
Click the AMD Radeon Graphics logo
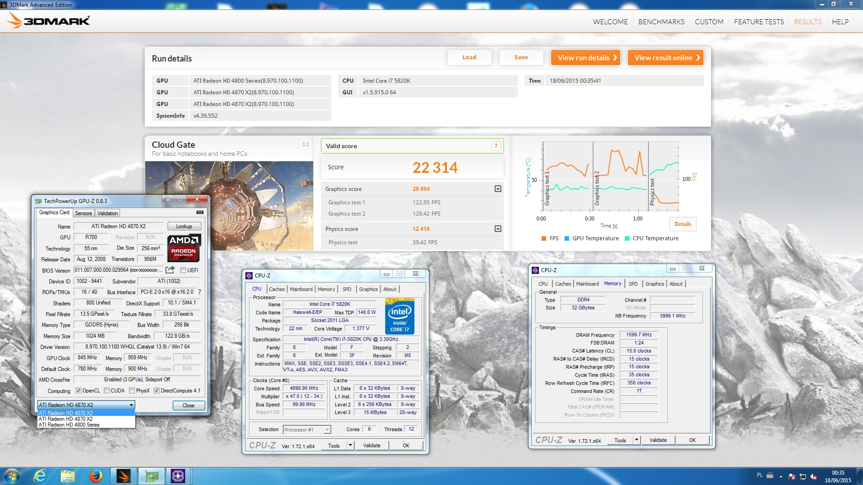tap(184, 247)
